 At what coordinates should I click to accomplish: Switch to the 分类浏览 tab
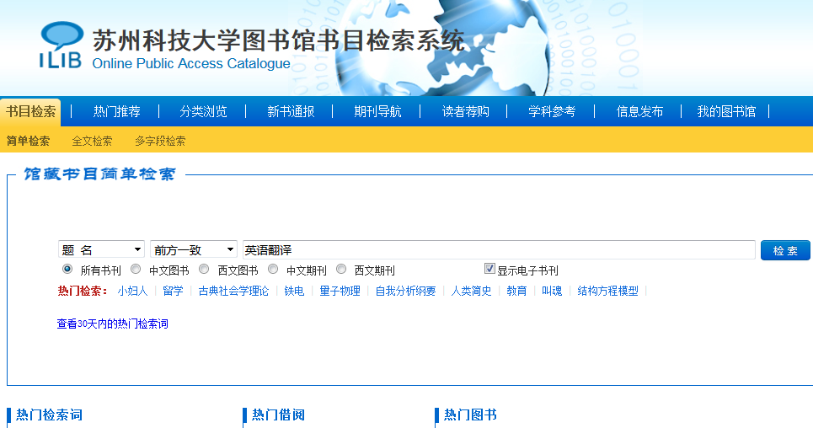click(x=203, y=111)
